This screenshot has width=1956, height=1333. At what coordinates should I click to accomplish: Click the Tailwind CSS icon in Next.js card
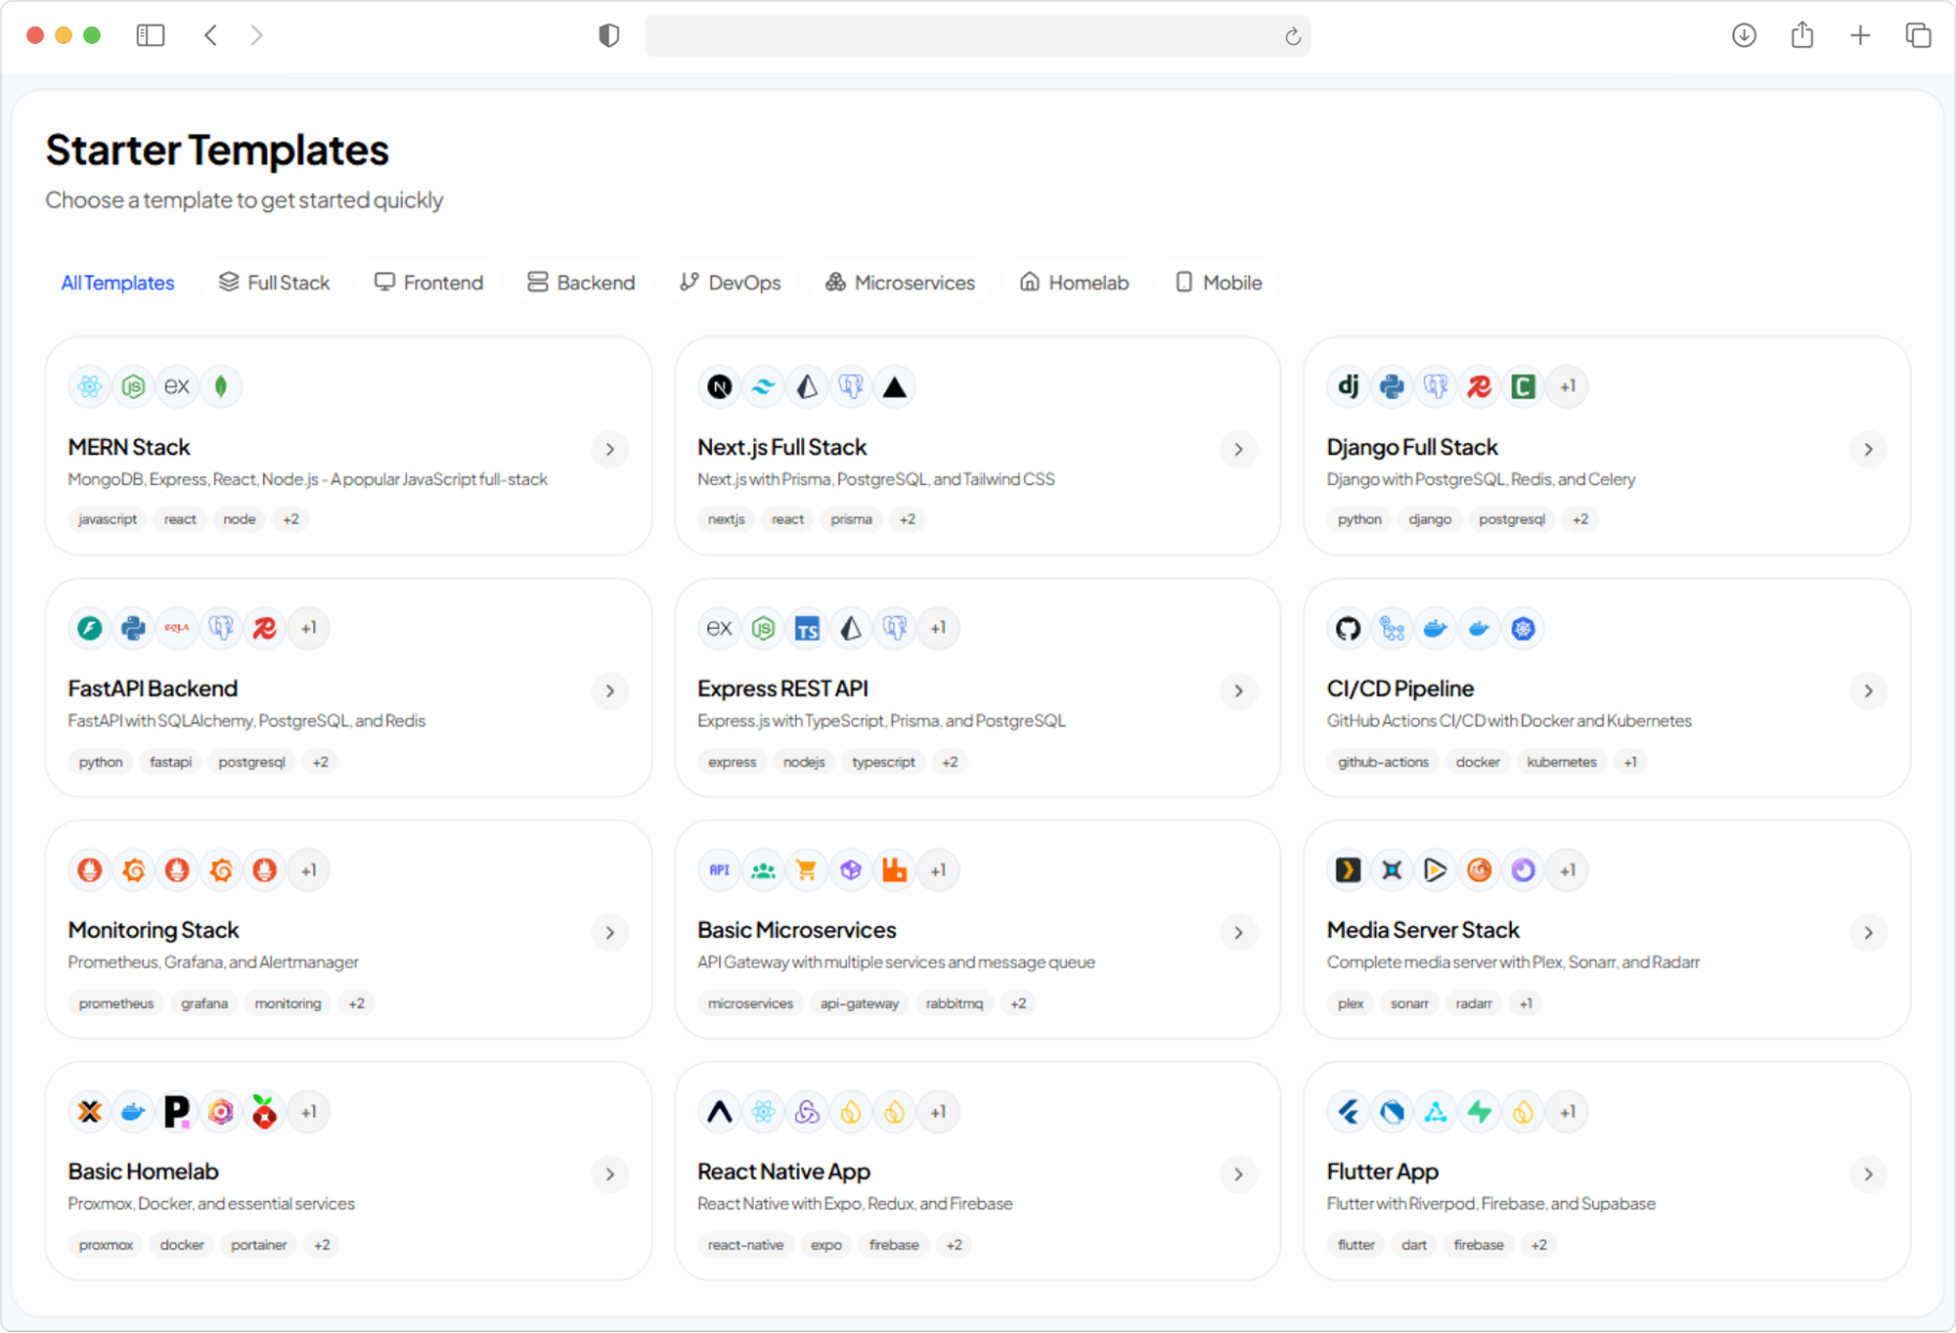pyautogui.click(x=763, y=386)
